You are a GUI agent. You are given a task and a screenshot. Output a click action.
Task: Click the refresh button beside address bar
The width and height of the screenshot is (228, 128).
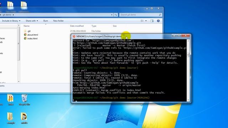(116, 15)
